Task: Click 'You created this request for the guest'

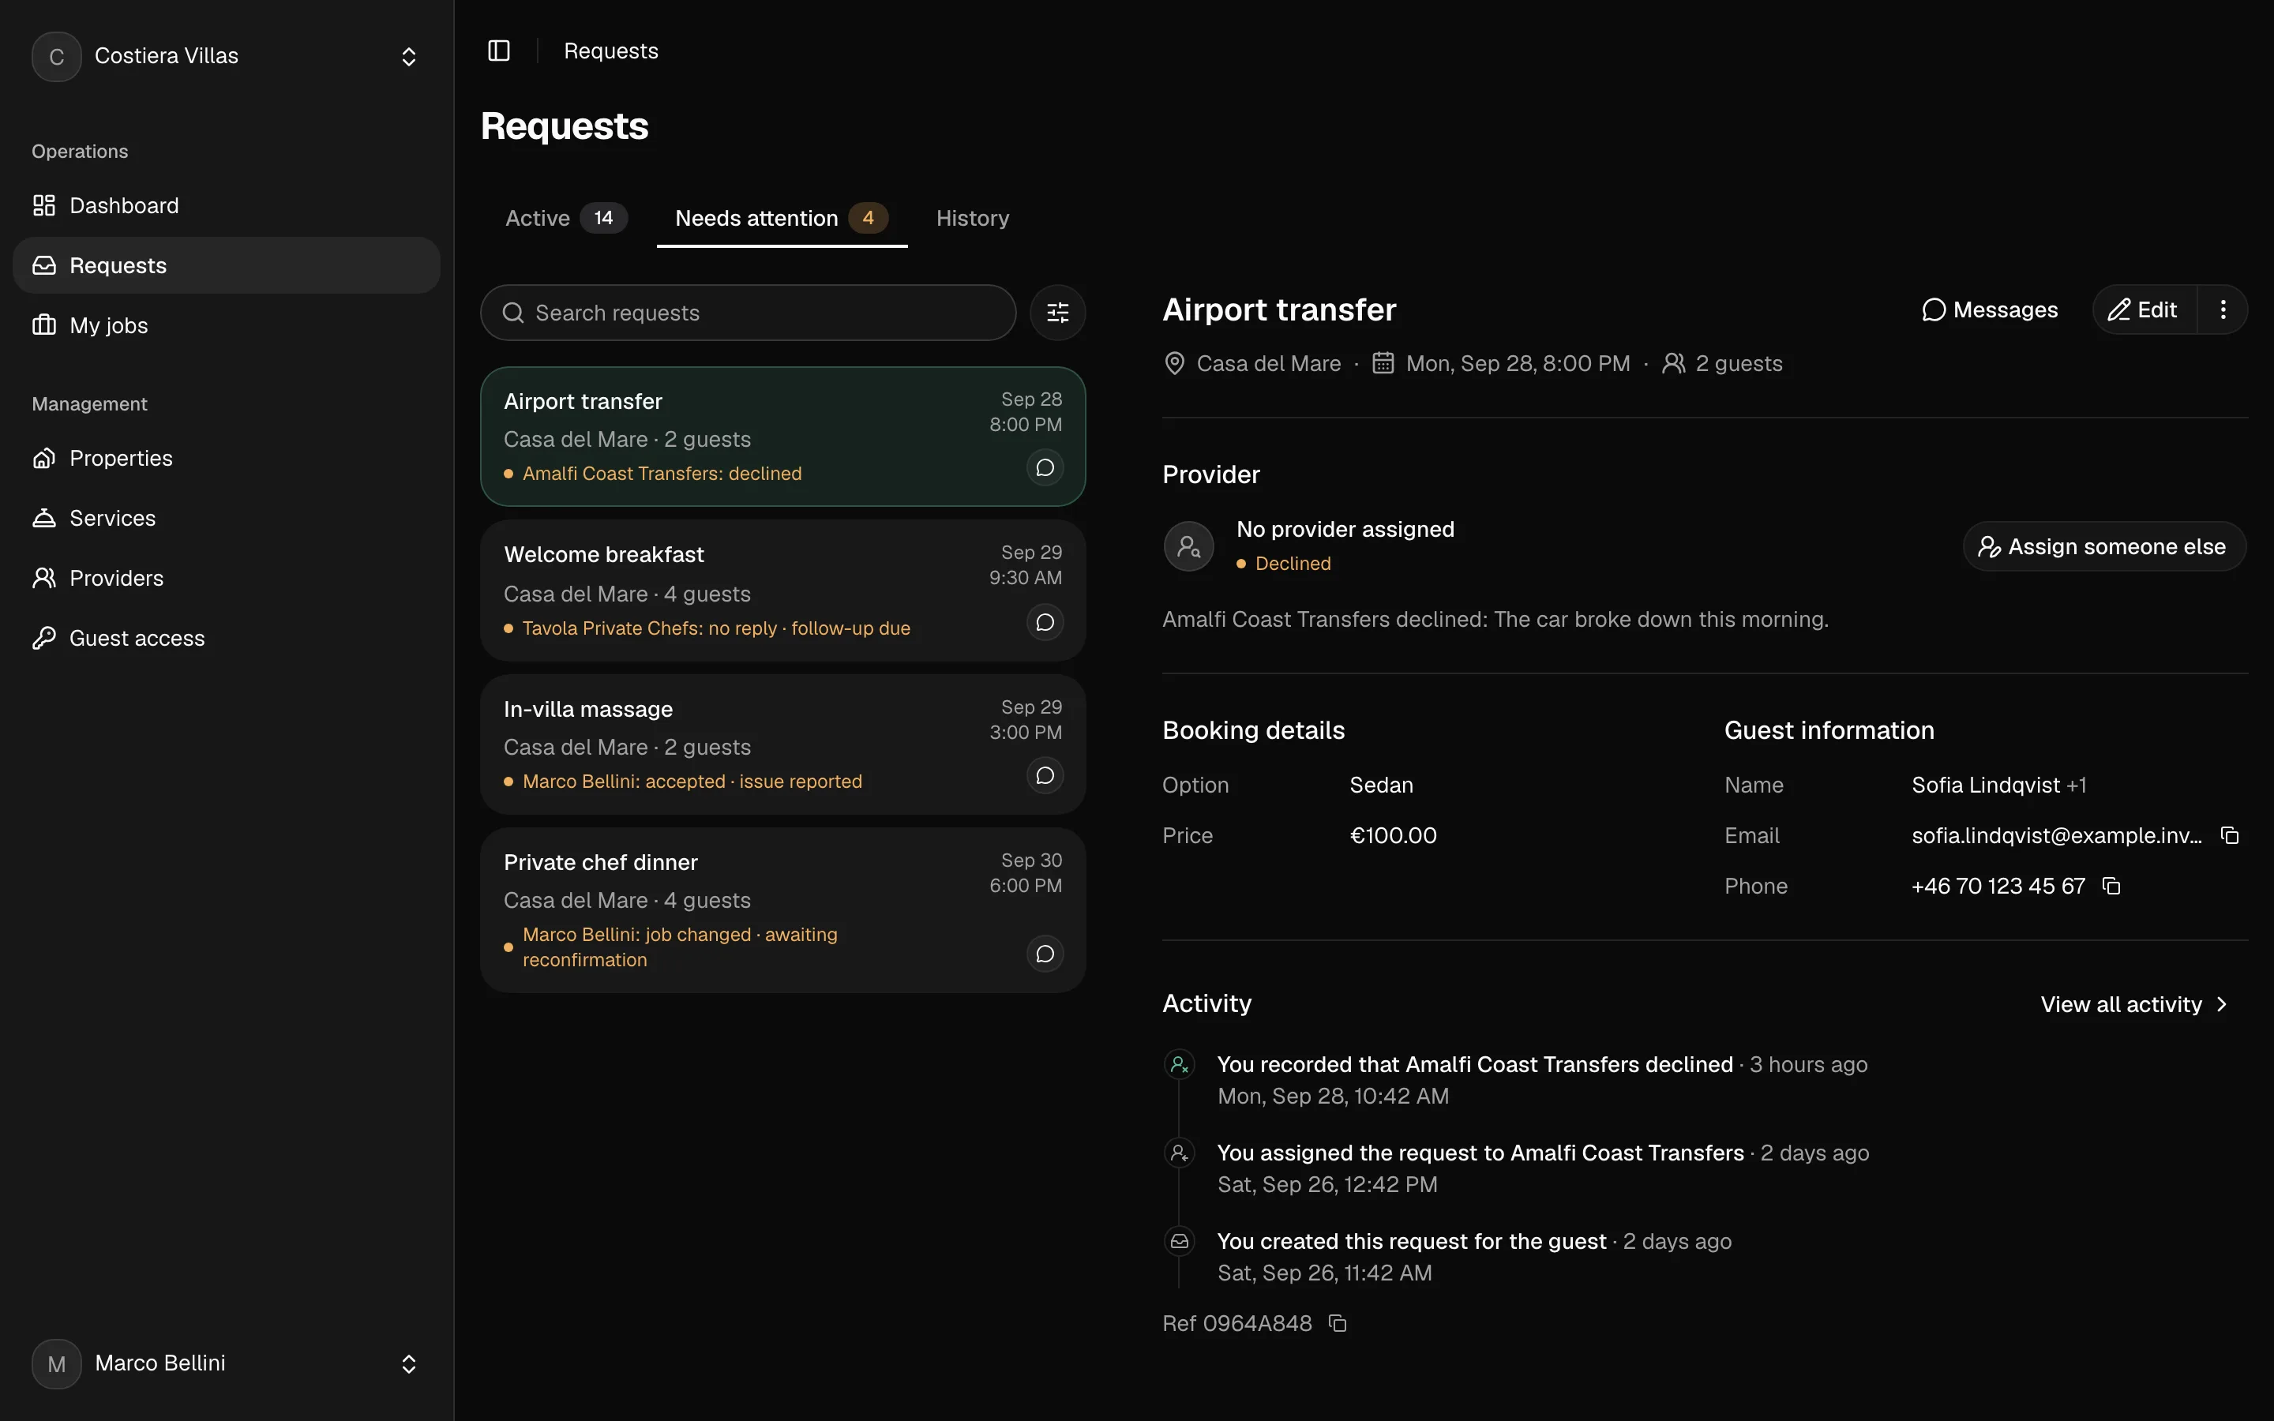Action: click(1412, 1242)
